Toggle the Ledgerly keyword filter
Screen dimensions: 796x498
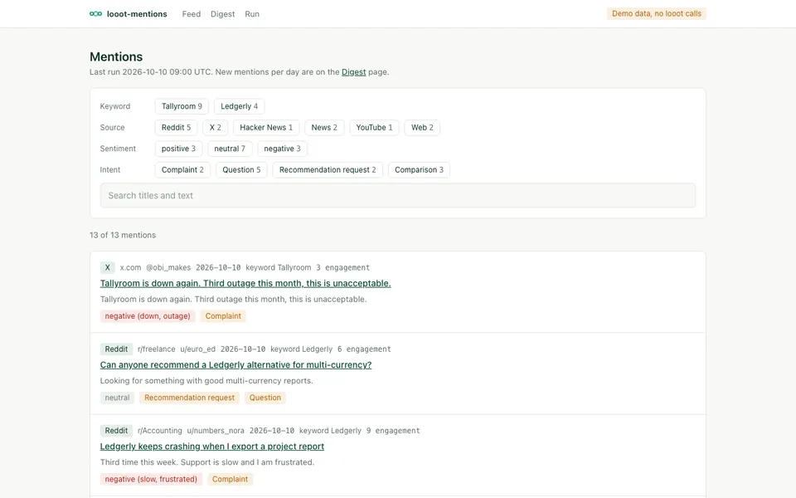(x=239, y=106)
